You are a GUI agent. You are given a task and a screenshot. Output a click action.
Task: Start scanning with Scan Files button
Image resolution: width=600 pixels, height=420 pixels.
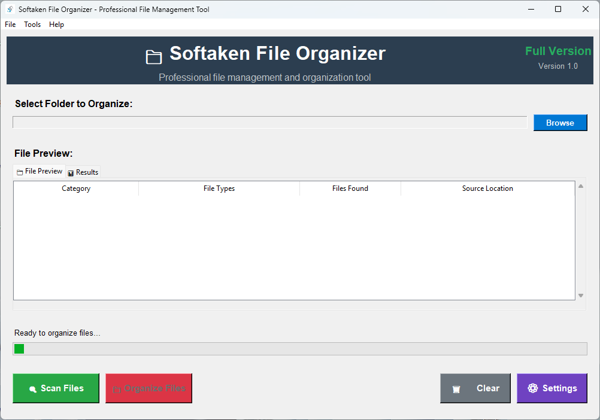[56, 388]
